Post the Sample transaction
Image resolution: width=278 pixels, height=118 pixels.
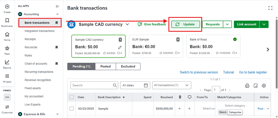tap(260, 109)
